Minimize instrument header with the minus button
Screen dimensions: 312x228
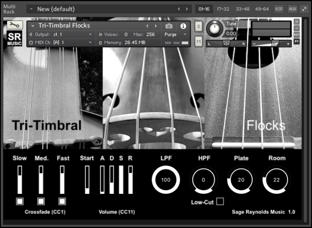296,28
